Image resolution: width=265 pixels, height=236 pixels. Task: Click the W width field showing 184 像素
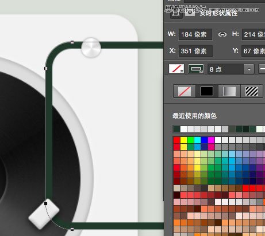point(195,34)
